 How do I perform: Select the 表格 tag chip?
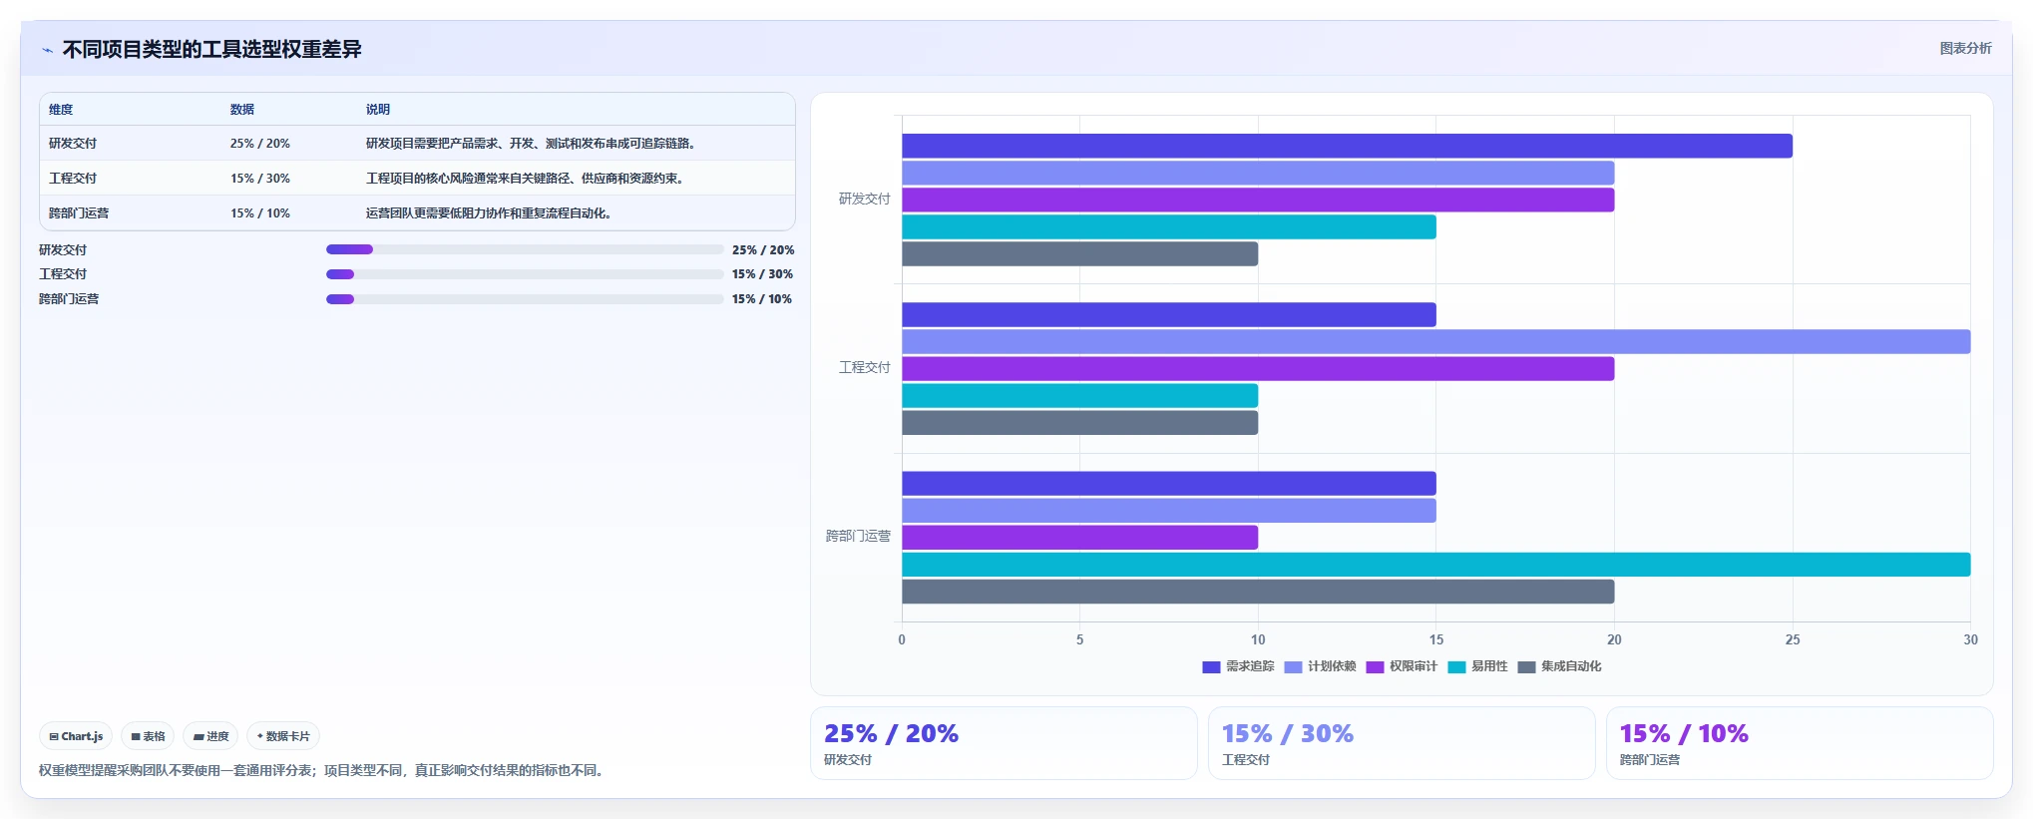point(148,736)
